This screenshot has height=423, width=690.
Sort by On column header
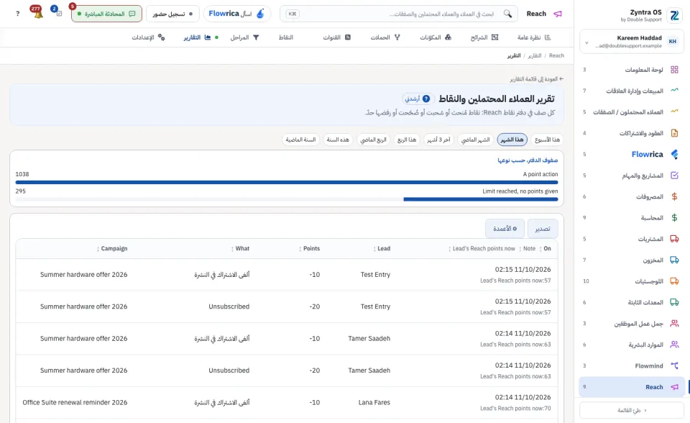[x=546, y=248]
